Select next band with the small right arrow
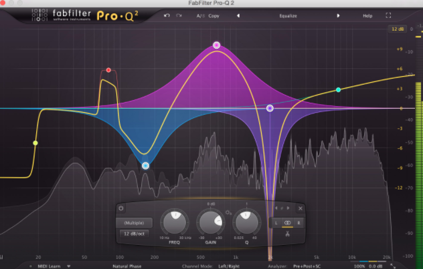This screenshot has width=423, height=269. tap(288, 208)
